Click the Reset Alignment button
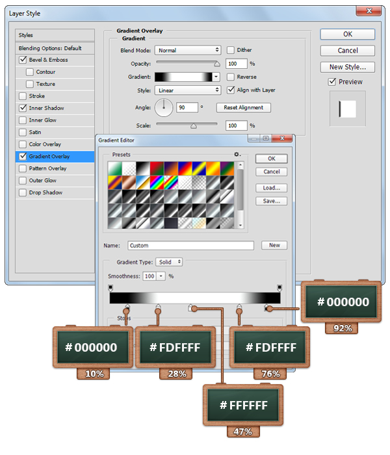 coord(244,108)
